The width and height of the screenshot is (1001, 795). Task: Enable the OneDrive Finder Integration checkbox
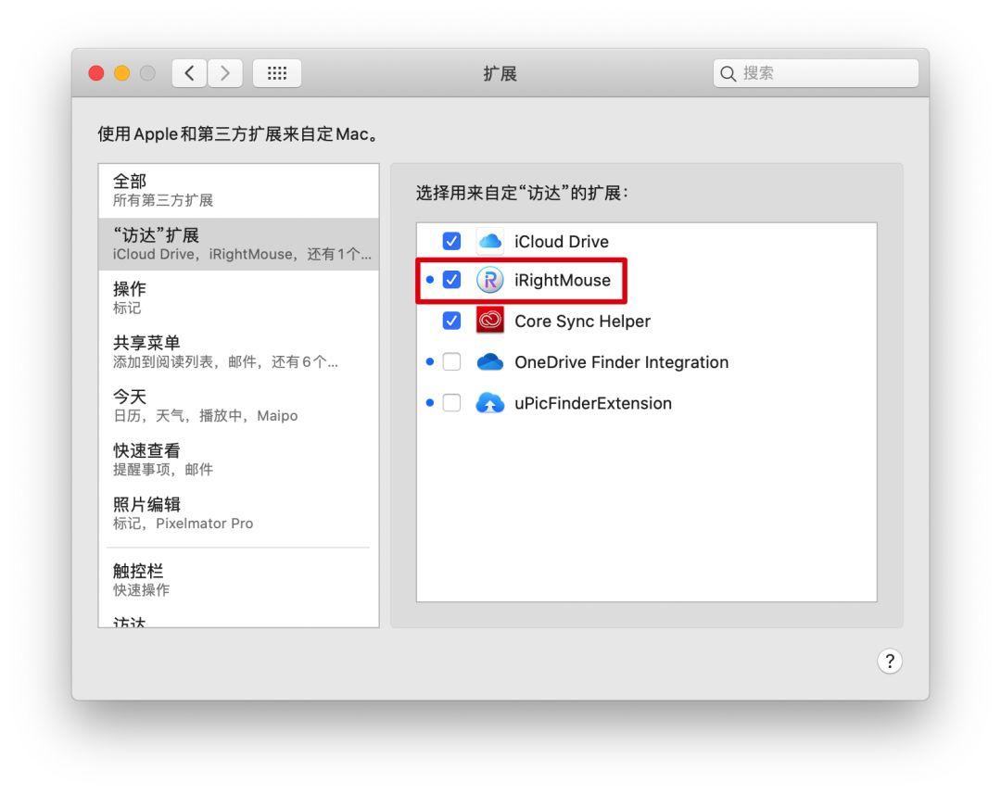coord(451,362)
